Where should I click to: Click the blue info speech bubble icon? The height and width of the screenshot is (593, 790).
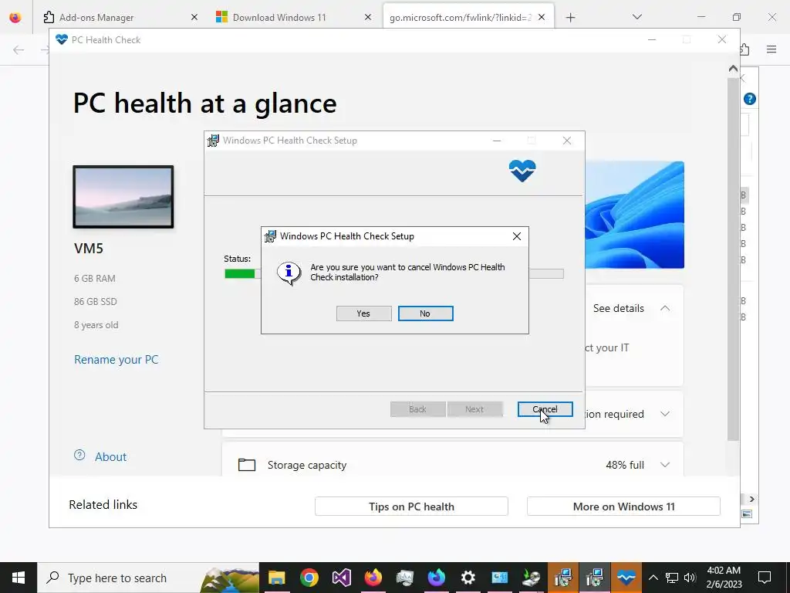(289, 273)
